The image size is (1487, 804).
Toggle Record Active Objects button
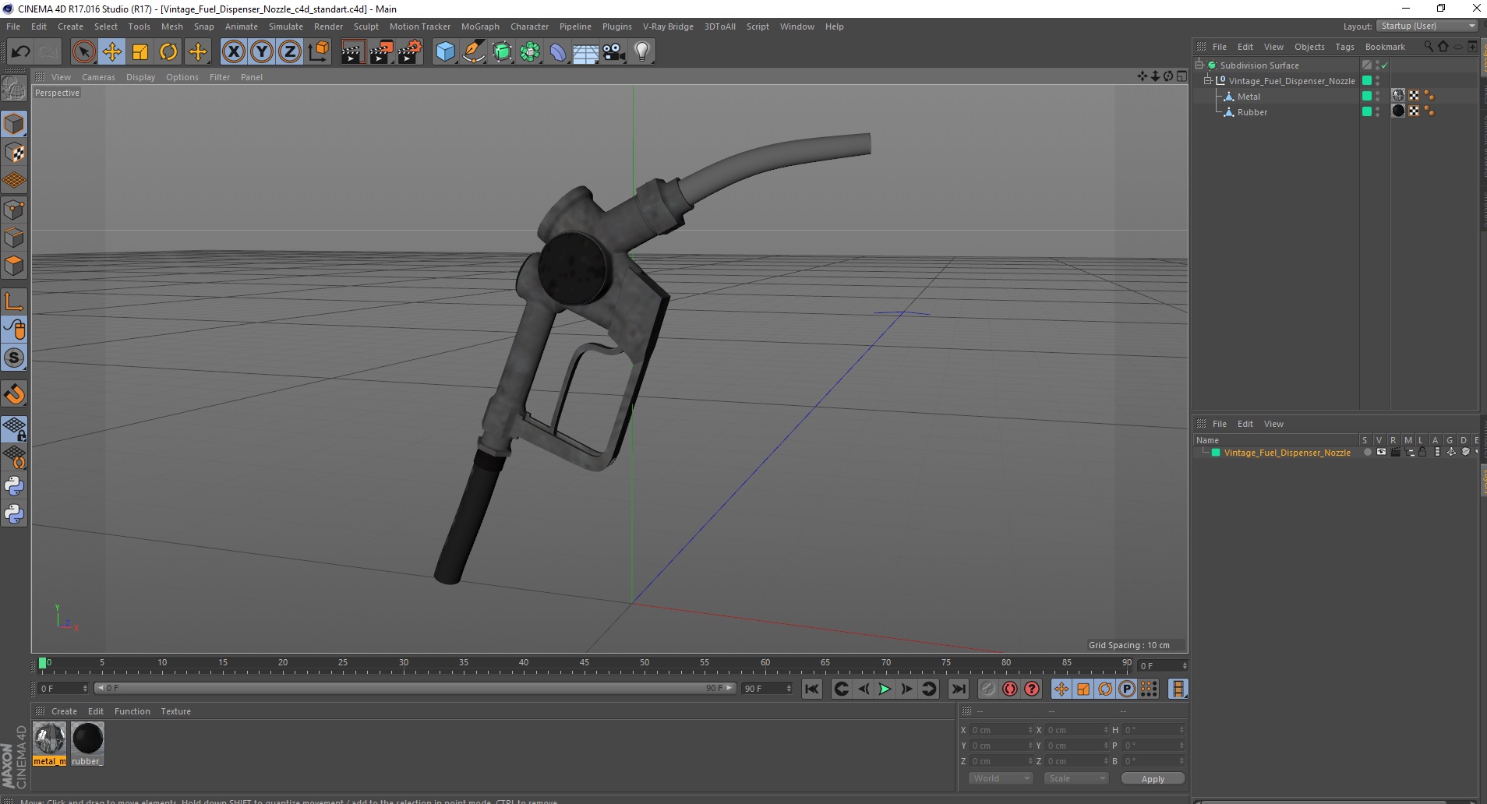(987, 689)
